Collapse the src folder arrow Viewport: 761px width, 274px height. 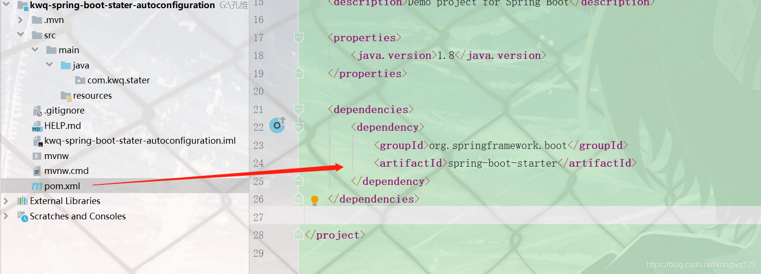click(20, 34)
